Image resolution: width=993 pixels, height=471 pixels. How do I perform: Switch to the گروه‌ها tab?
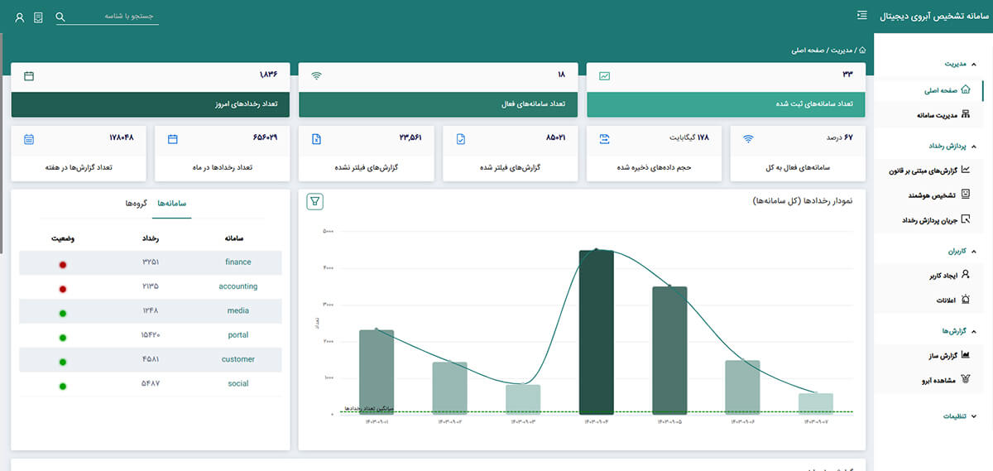tap(134, 203)
